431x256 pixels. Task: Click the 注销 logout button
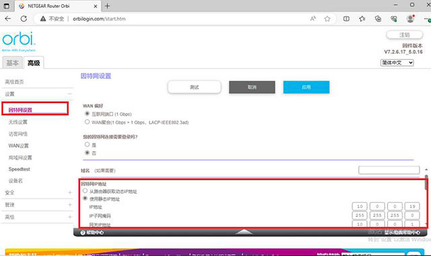point(404,35)
